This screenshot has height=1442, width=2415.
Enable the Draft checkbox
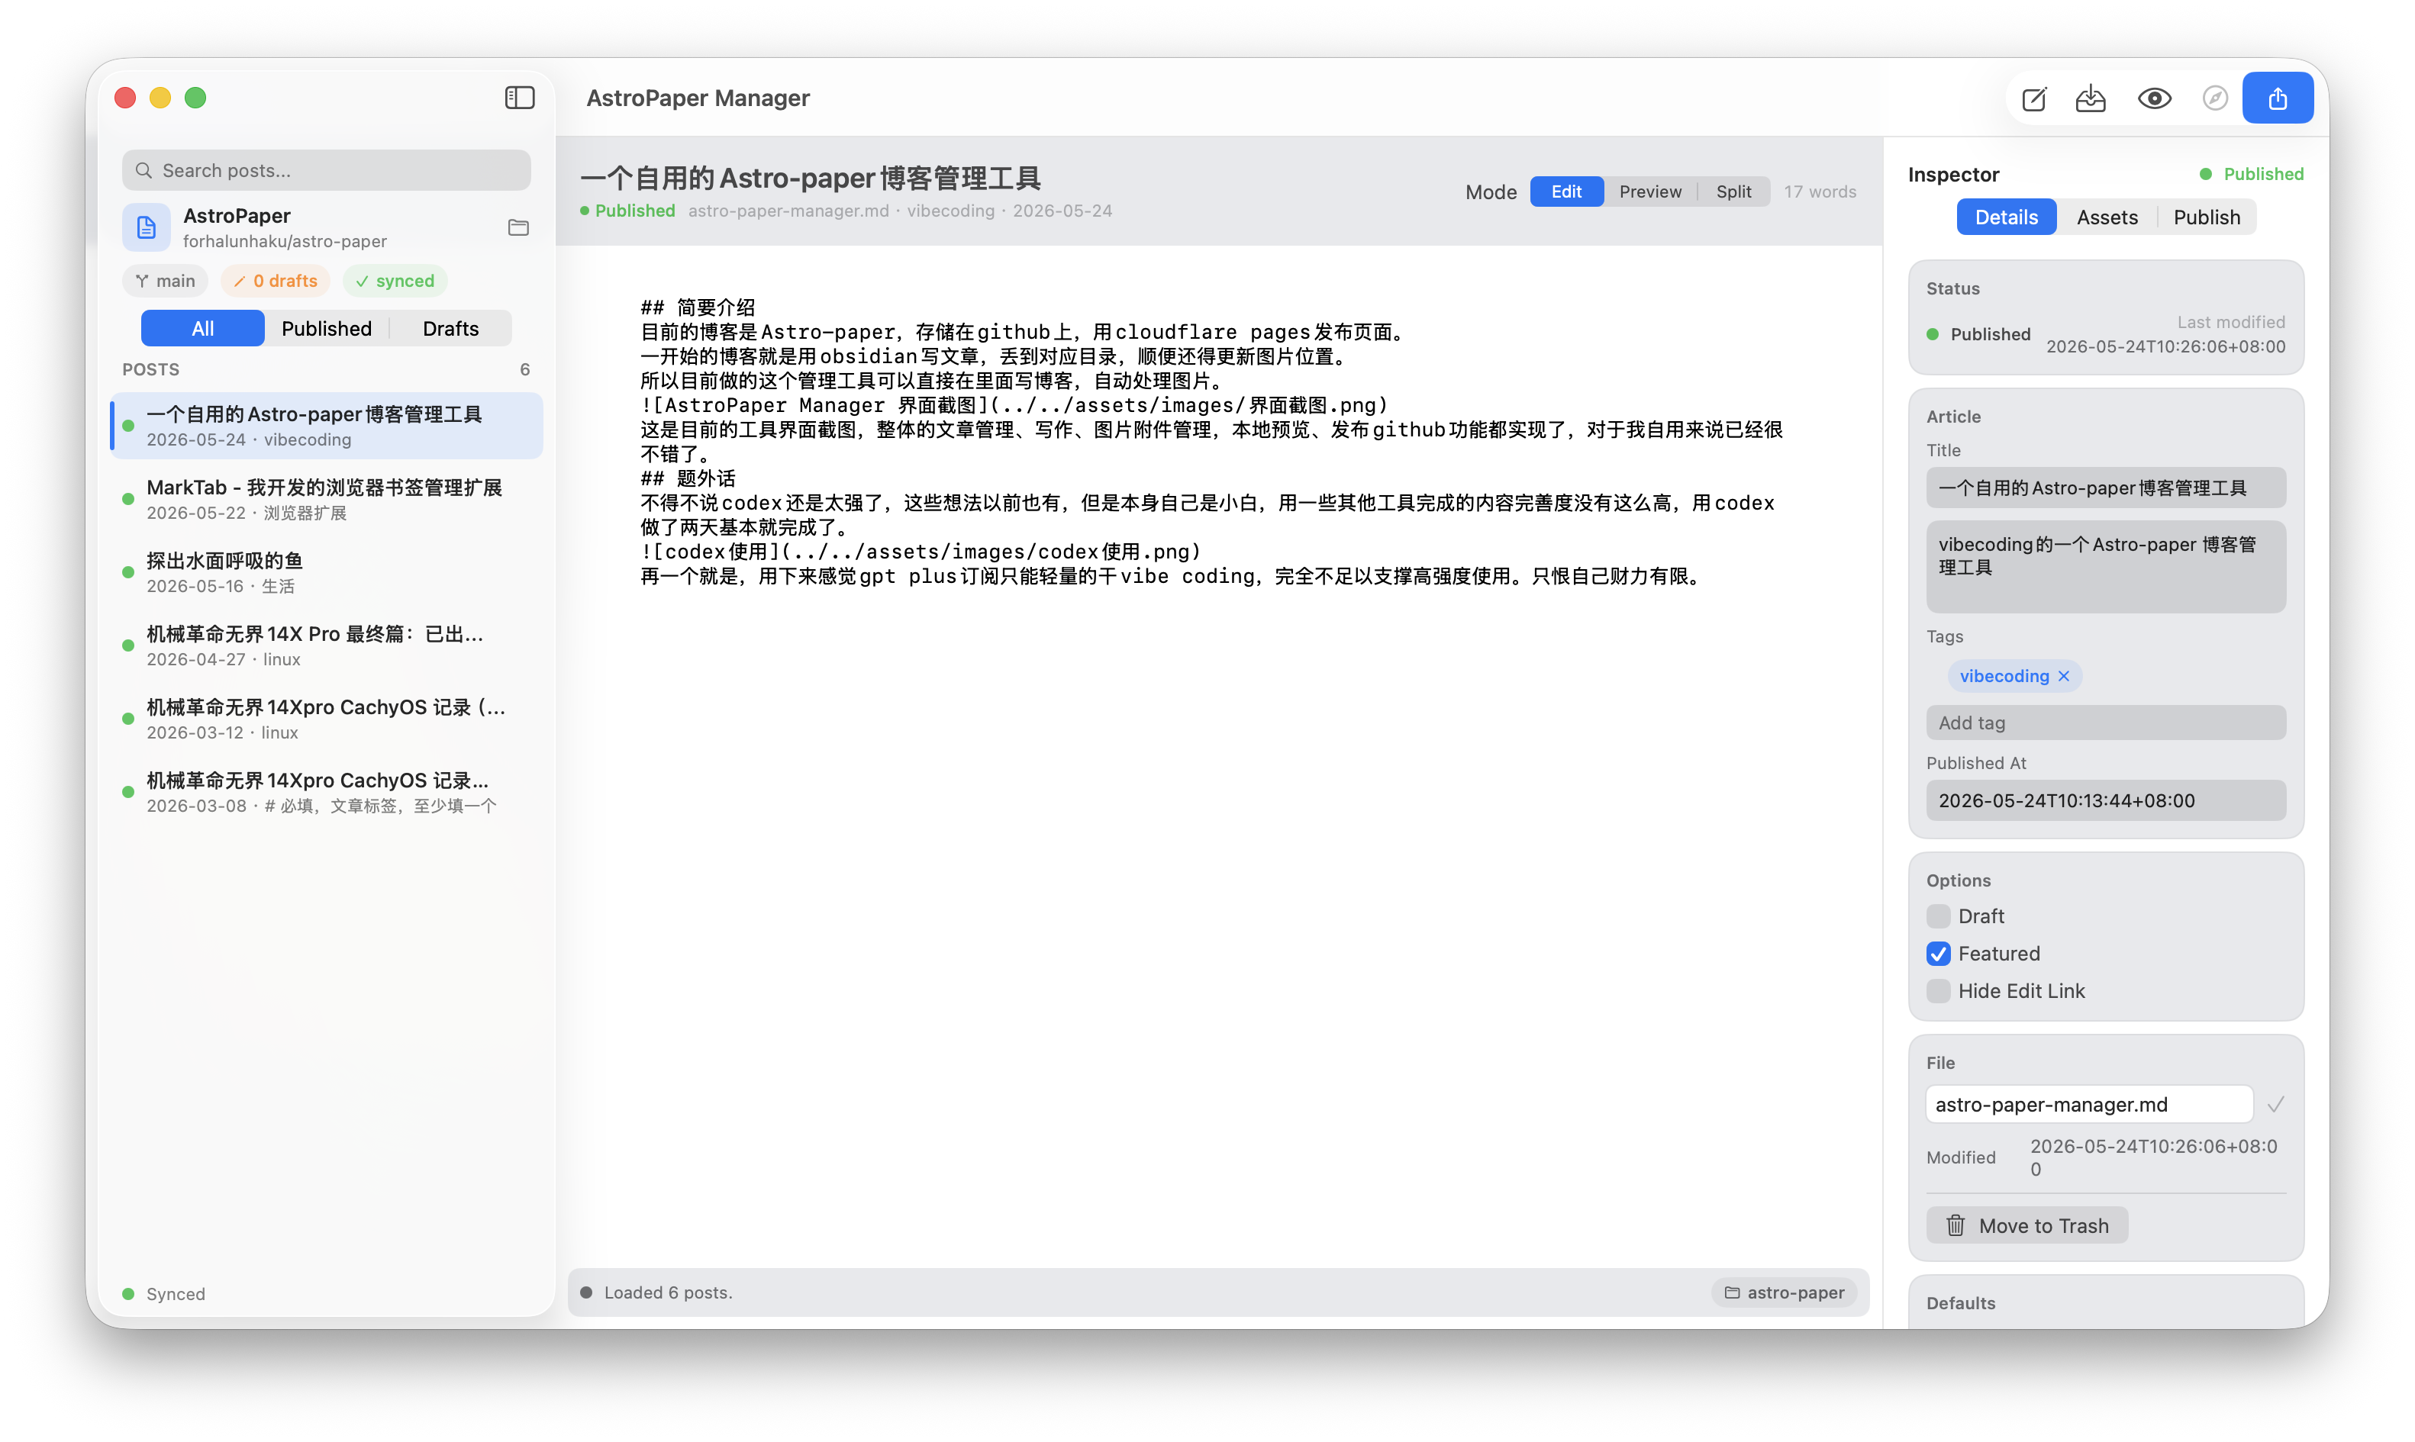[x=1938, y=916]
